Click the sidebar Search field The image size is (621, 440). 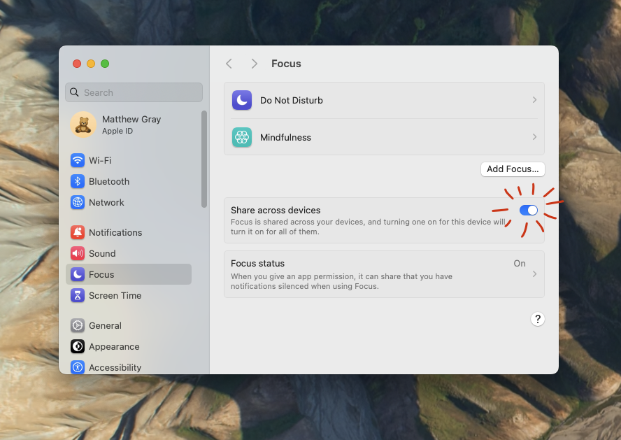134,92
